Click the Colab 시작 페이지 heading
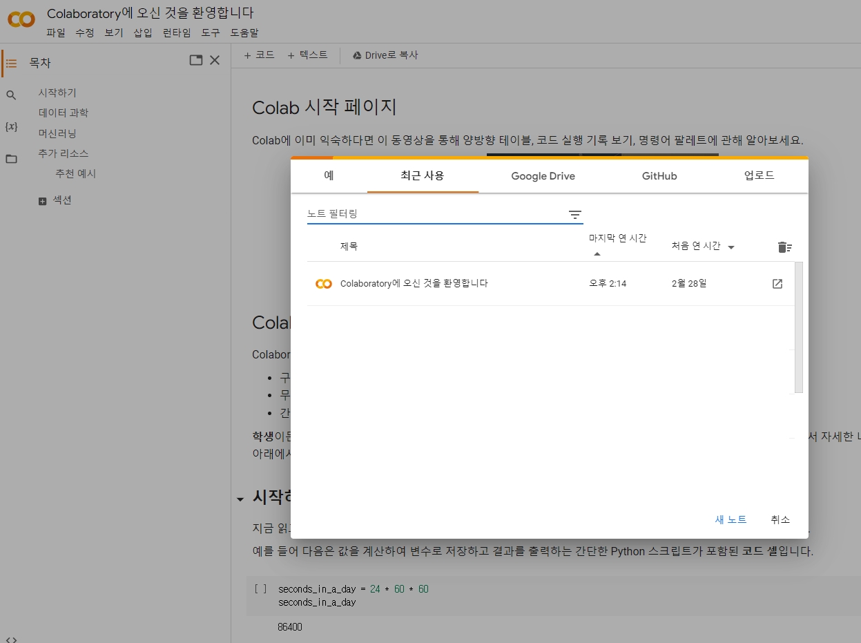This screenshot has height=643, width=861. pos(325,107)
